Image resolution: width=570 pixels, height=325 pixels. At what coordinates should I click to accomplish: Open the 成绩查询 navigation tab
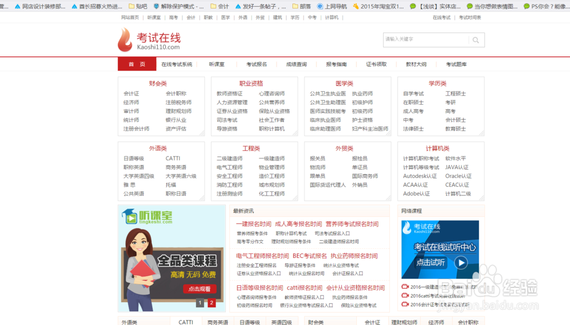tap(296, 64)
